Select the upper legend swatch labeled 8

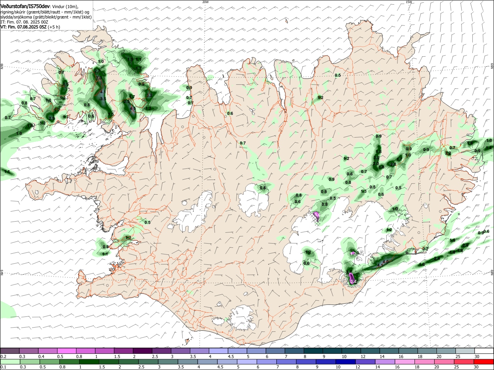313,351
